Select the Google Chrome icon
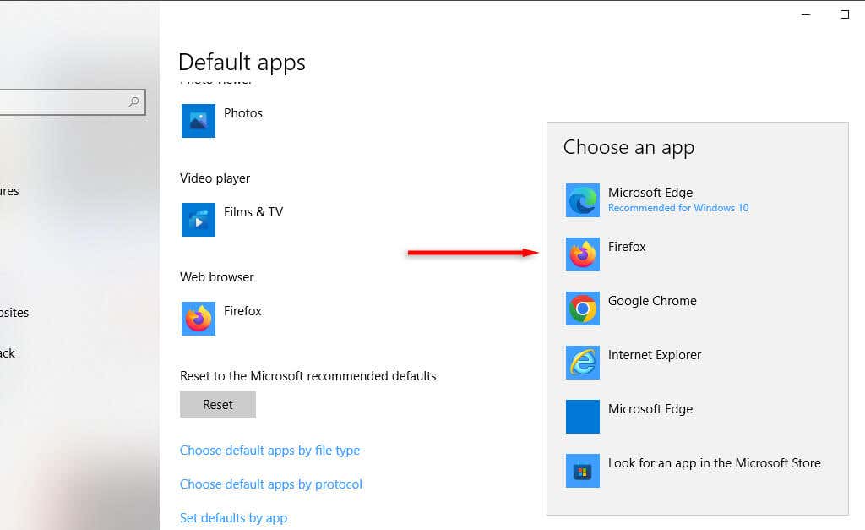 pyautogui.click(x=583, y=308)
